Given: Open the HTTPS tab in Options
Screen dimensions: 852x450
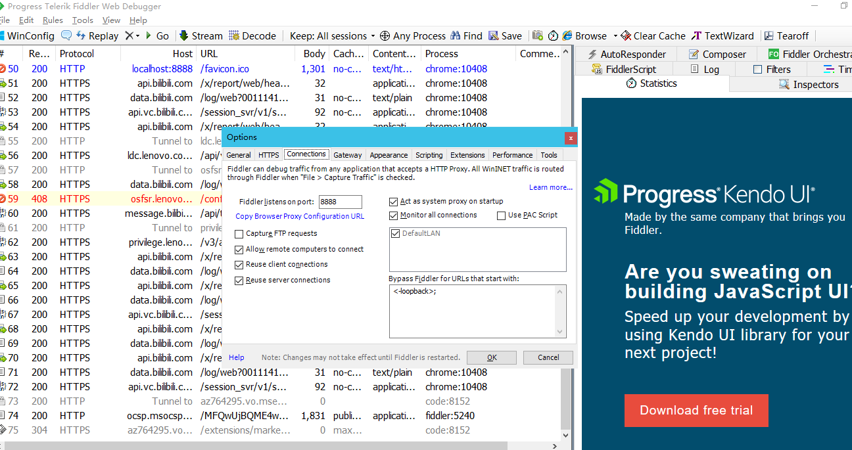Looking at the screenshot, I should [269, 155].
